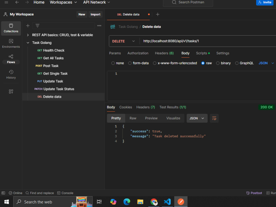Go to Home
Viewport: 276px width, 207px height.
pyautogui.click(x=39, y=2)
